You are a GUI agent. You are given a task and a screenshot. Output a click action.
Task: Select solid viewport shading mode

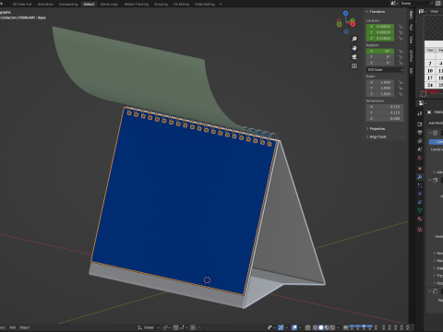(x=321, y=327)
